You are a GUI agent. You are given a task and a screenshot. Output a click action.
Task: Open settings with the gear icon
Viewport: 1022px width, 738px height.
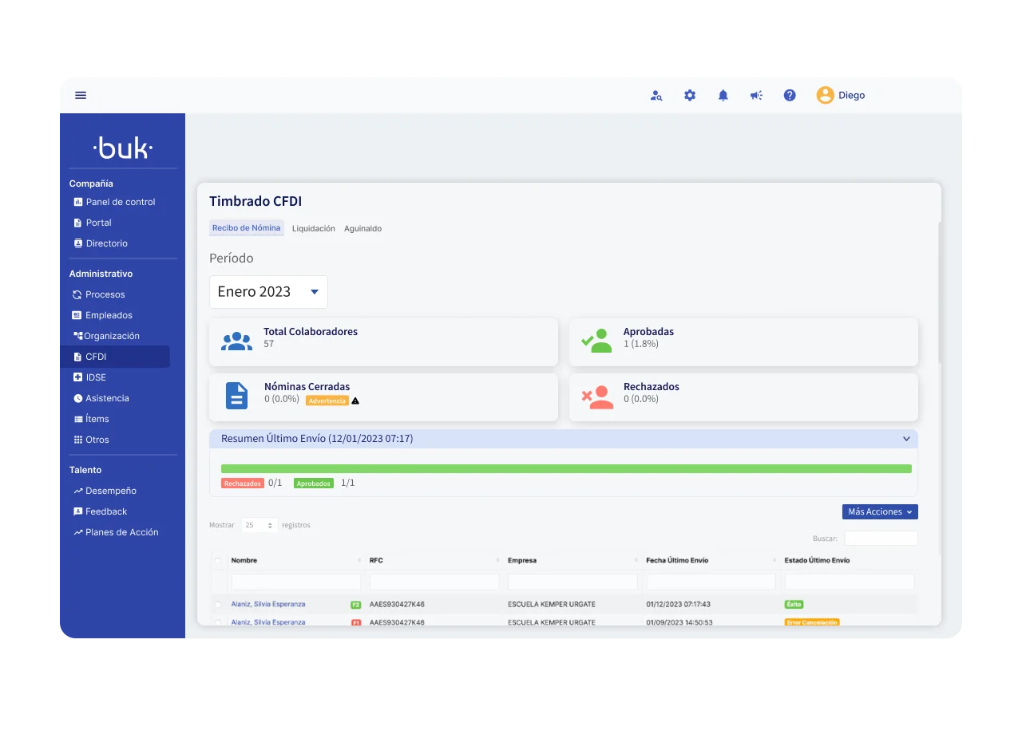pos(690,95)
